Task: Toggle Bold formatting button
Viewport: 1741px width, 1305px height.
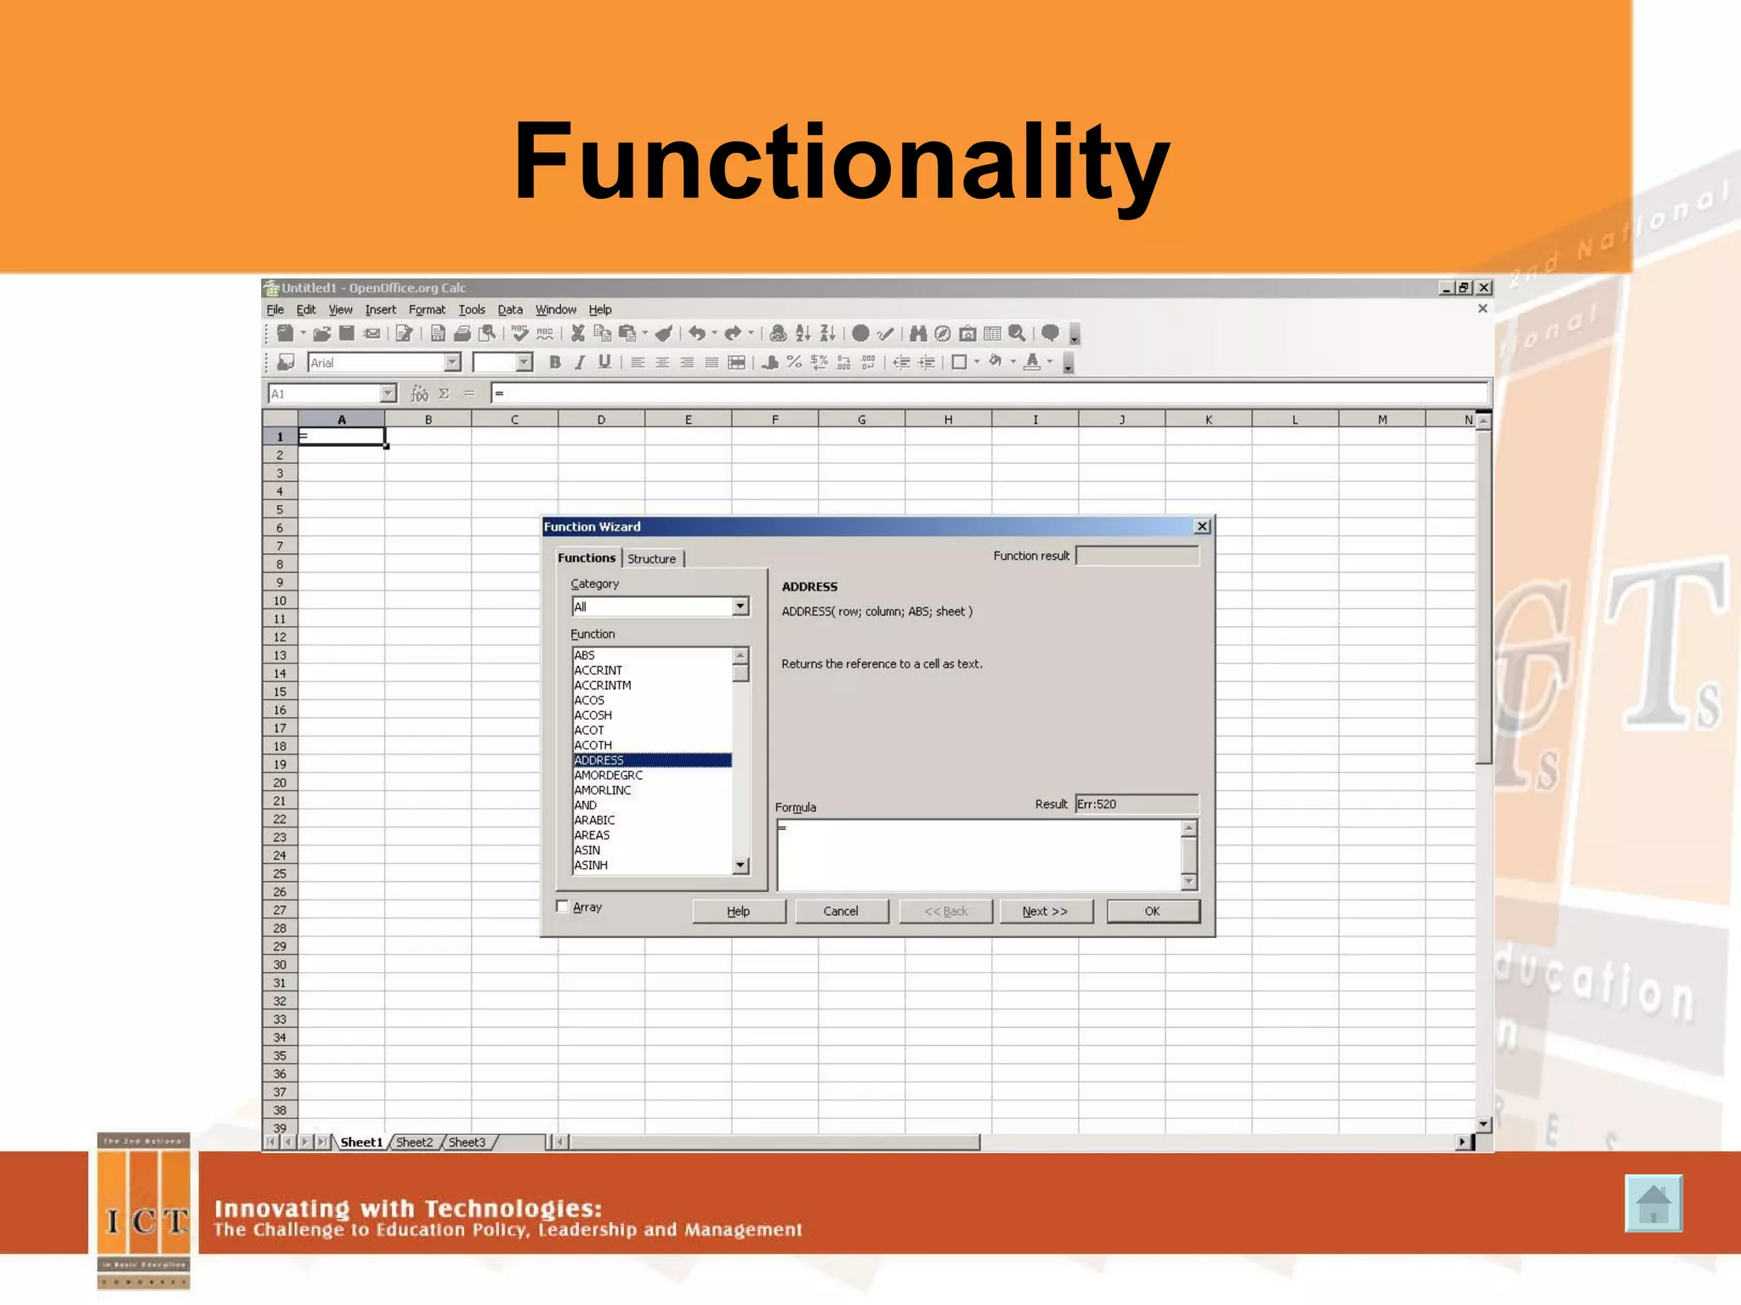Action: coord(555,363)
